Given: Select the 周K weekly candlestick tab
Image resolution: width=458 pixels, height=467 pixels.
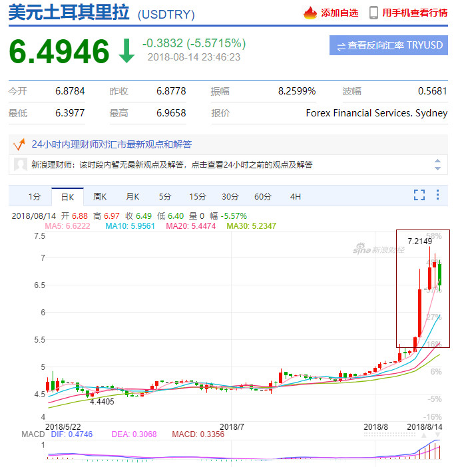Looking at the screenshot, I should tap(100, 196).
